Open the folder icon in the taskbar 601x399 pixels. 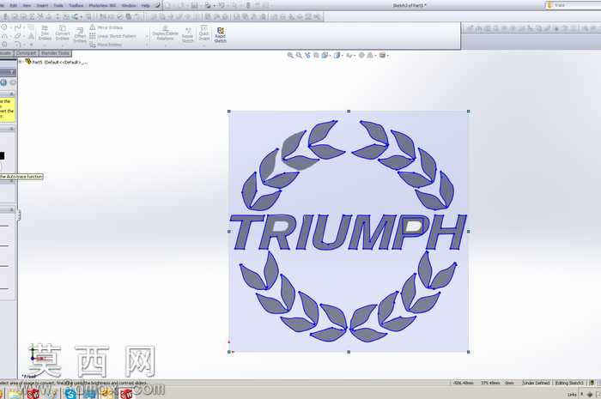click(15, 393)
